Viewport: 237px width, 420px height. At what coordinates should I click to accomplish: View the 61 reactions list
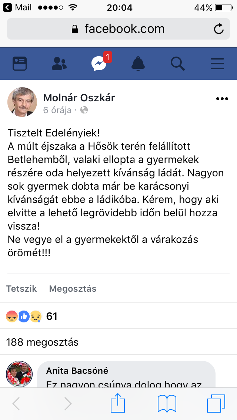(x=32, y=316)
